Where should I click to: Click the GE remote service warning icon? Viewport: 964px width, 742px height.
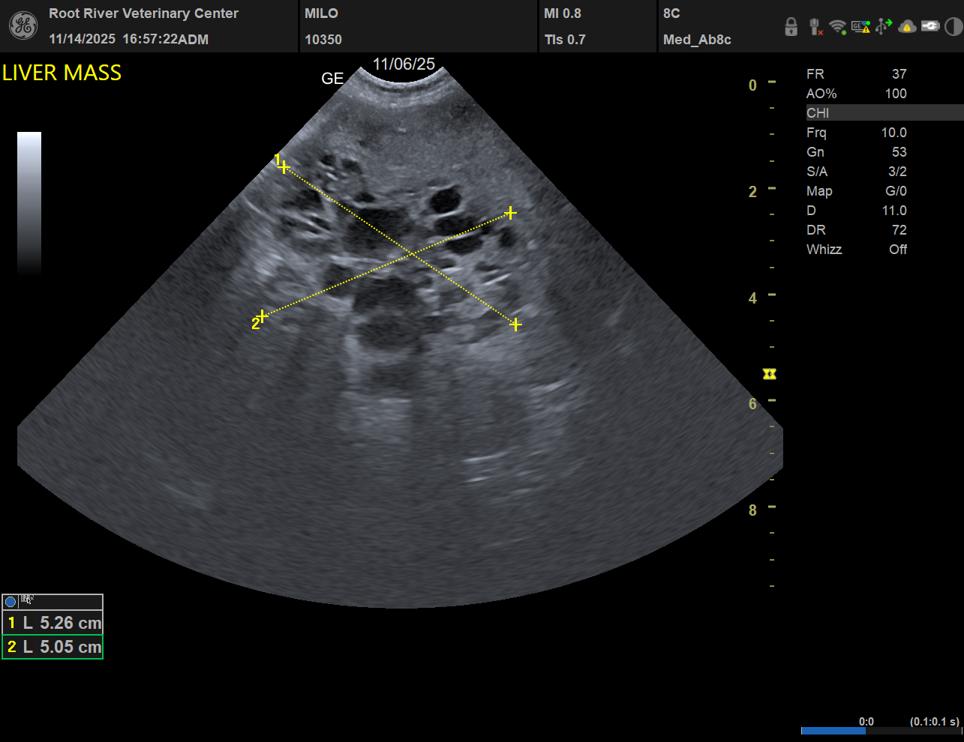click(x=860, y=27)
